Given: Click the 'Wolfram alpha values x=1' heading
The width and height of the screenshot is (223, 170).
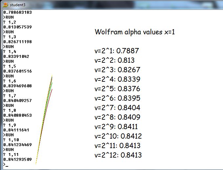Looking at the screenshot, I should click(x=135, y=32).
